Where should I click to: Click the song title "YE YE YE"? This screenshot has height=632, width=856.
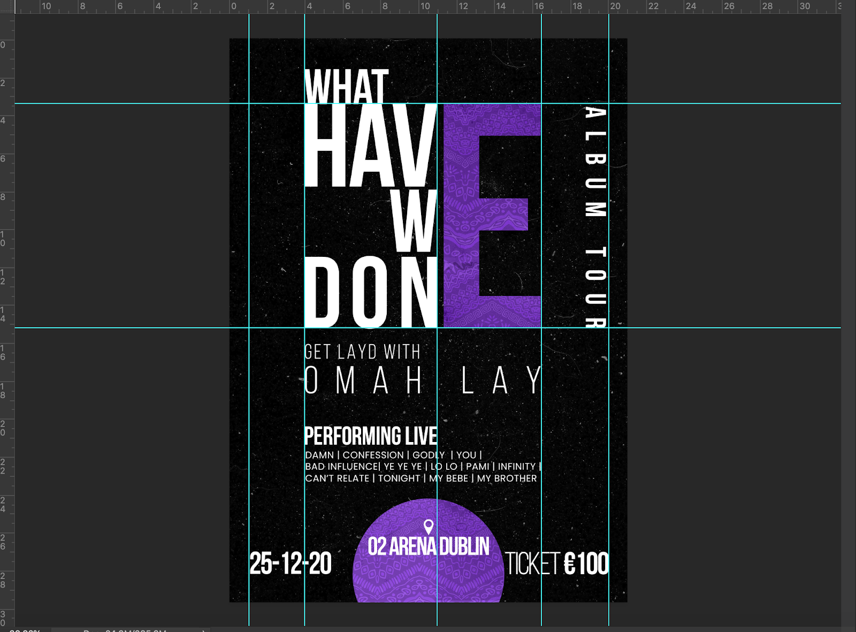click(403, 467)
